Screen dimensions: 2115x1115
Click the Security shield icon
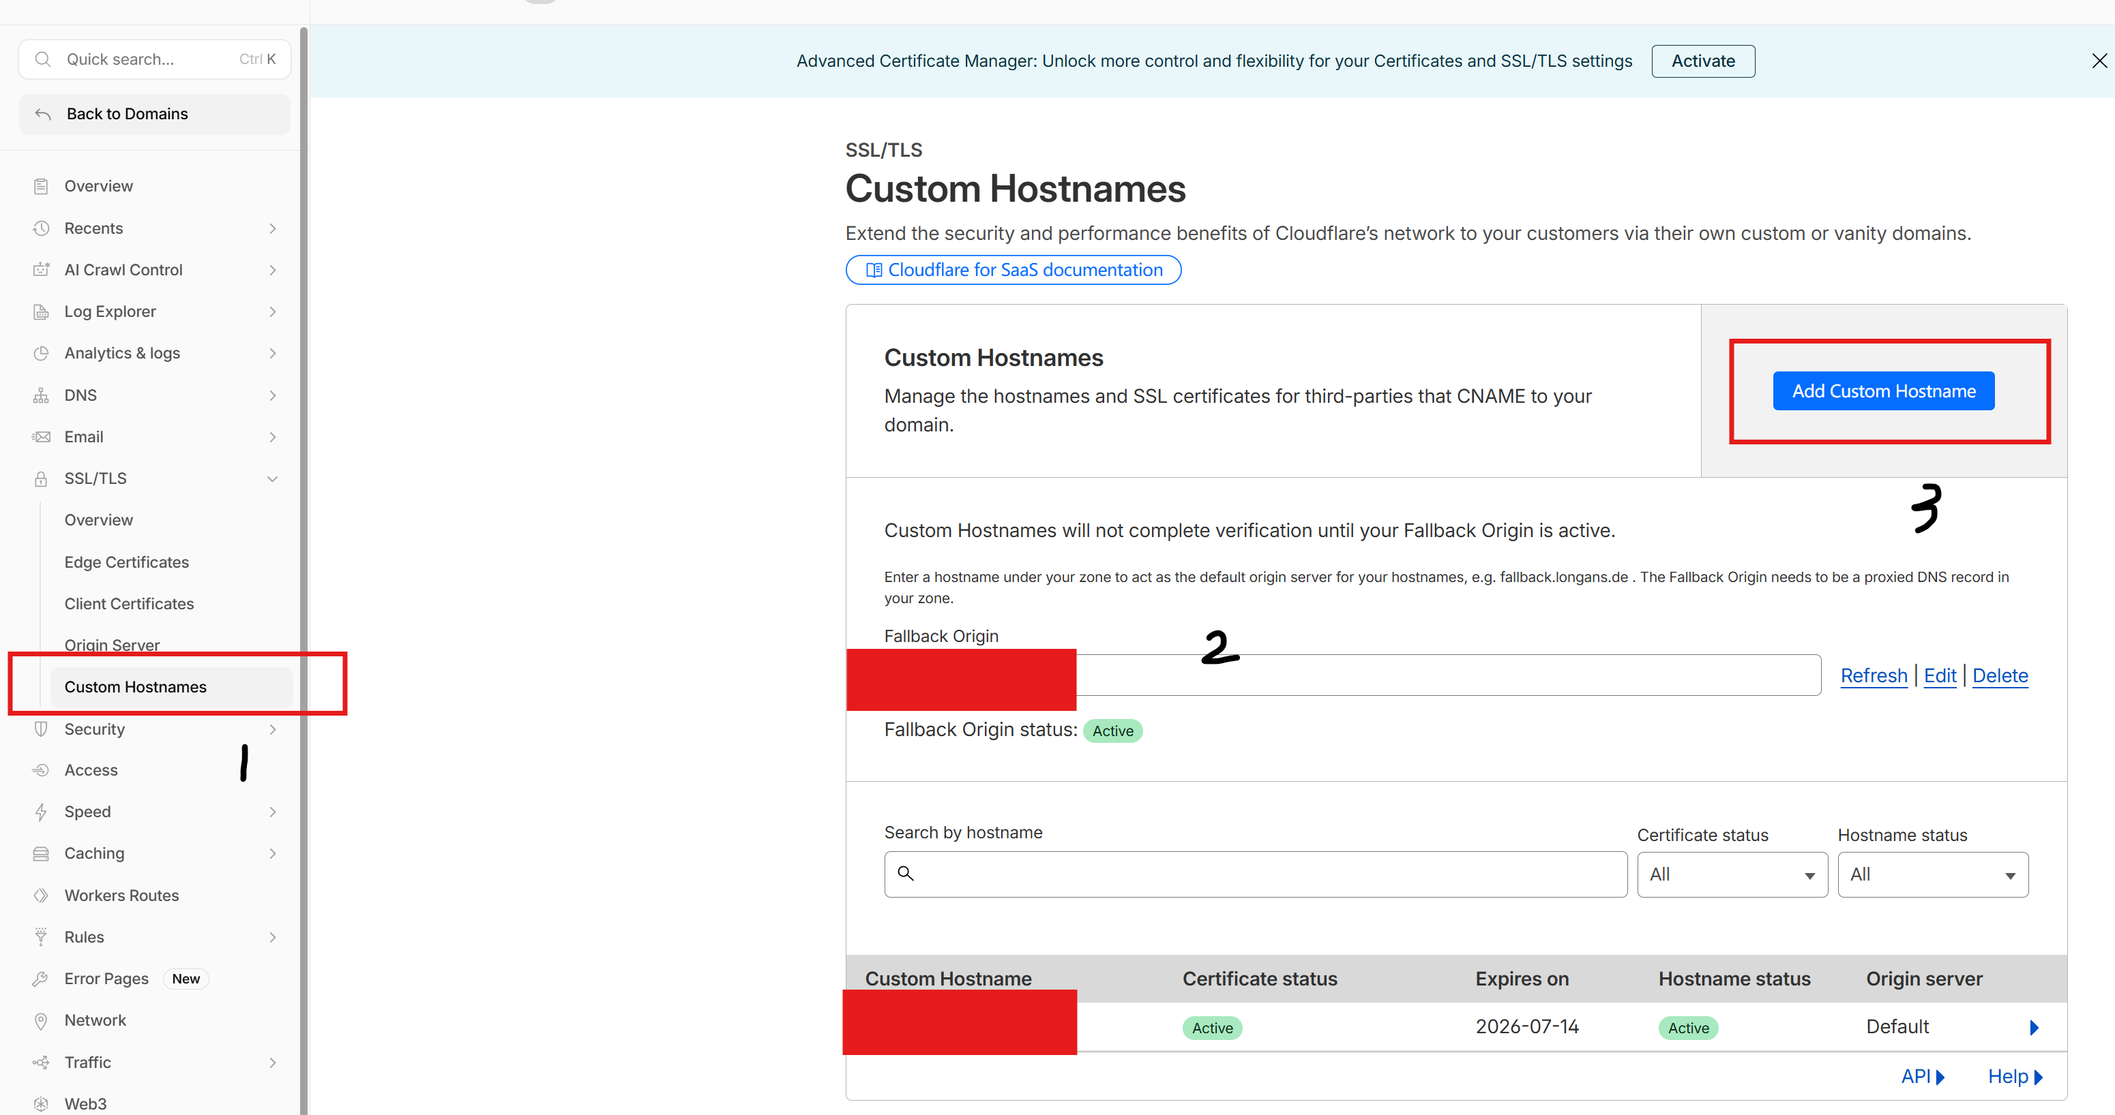[x=41, y=729]
